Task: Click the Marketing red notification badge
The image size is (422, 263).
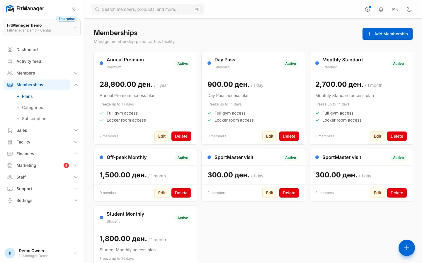Action: (66, 165)
